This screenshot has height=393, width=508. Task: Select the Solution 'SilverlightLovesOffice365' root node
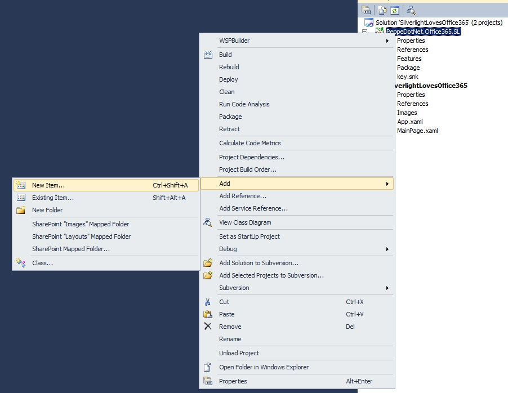pos(439,23)
